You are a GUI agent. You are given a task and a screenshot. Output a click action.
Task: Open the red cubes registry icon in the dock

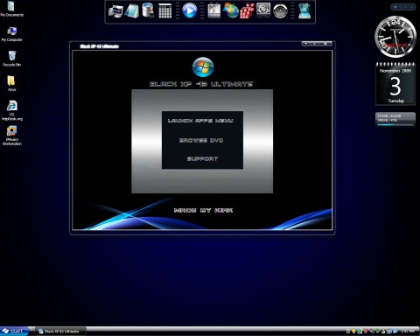click(x=247, y=11)
